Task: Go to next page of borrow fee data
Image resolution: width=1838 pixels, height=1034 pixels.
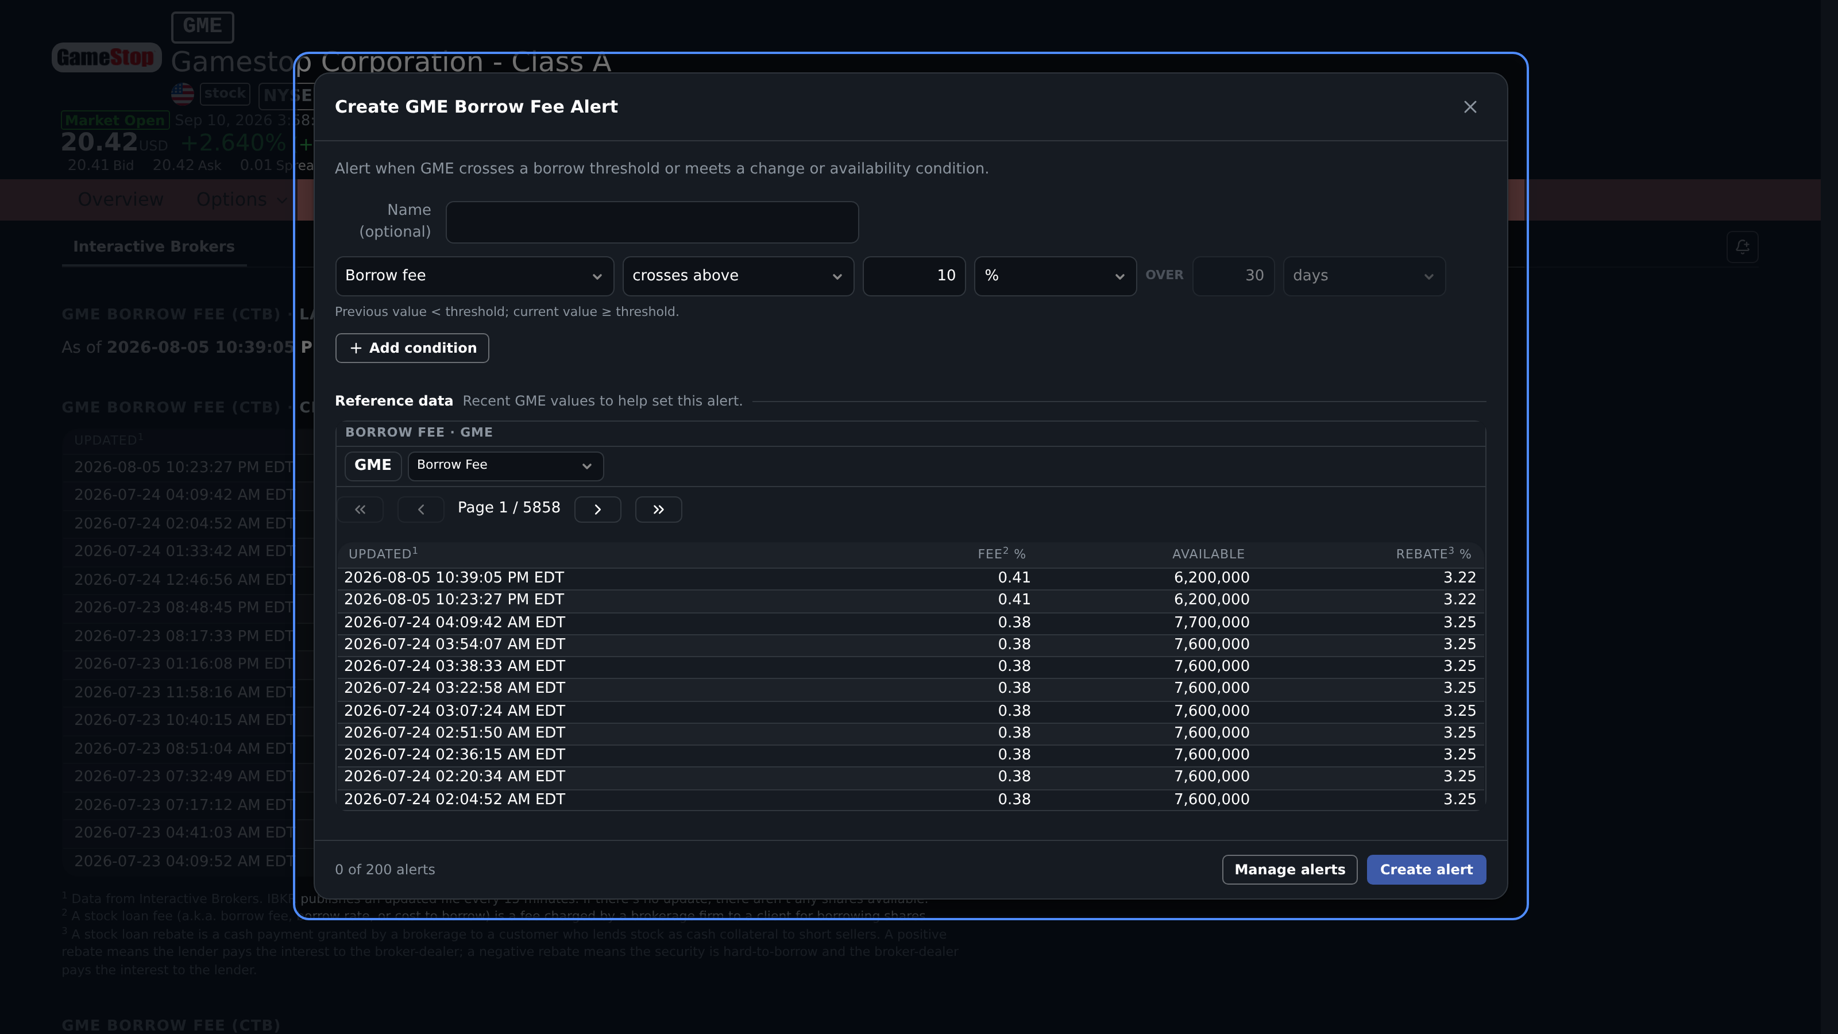Action: pos(598,510)
